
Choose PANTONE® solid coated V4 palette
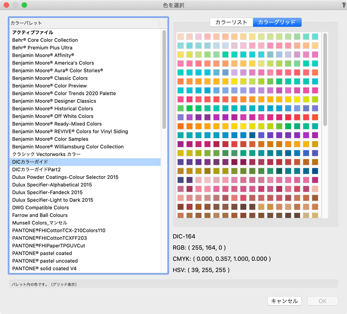(85, 269)
